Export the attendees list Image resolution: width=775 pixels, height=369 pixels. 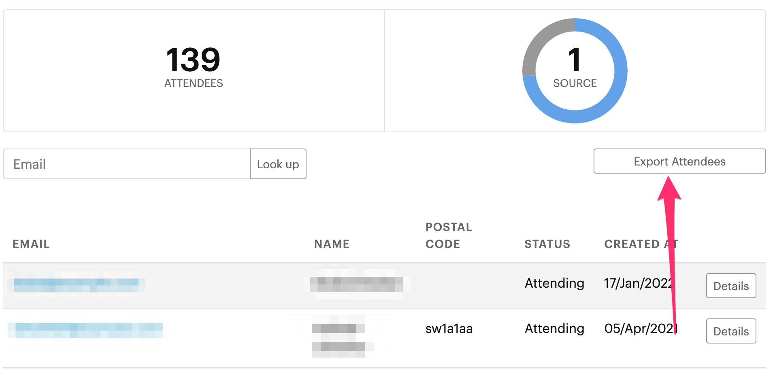pos(679,161)
